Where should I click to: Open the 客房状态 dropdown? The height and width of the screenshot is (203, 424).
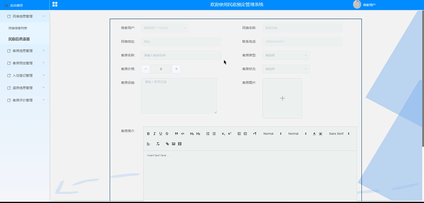click(x=286, y=69)
